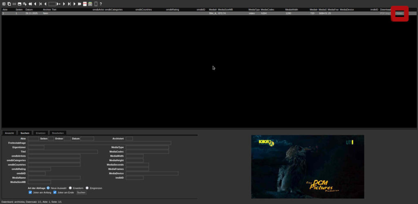The image size is (418, 204).
Task: Toggle the Joker am Ende checkbox
Action: (55, 192)
